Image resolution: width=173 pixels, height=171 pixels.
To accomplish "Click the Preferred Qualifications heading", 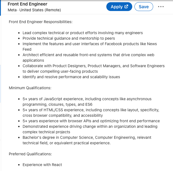I will pos(30,154).
